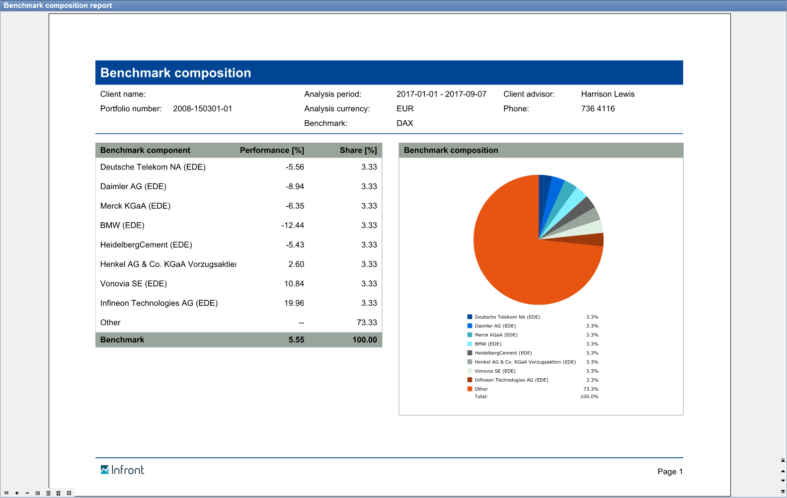The width and height of the screenshot is (787, 498).
Task: Jump to the first page arrow
Action: (783, 461)
